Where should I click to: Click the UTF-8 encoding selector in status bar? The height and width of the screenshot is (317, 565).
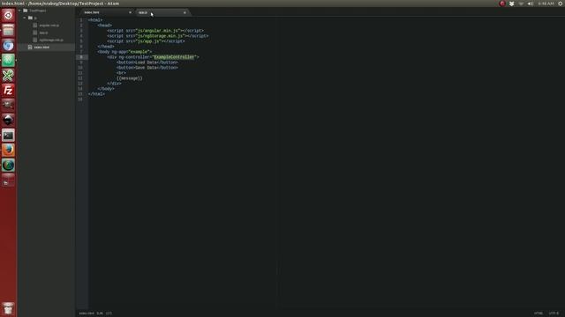(x=554, y=313)
